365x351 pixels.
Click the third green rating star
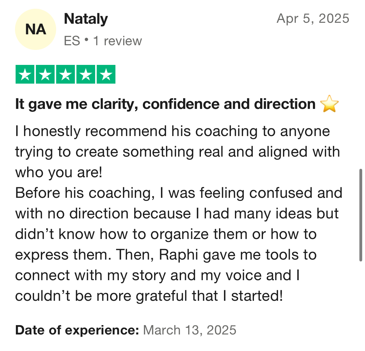click(66, 74)
